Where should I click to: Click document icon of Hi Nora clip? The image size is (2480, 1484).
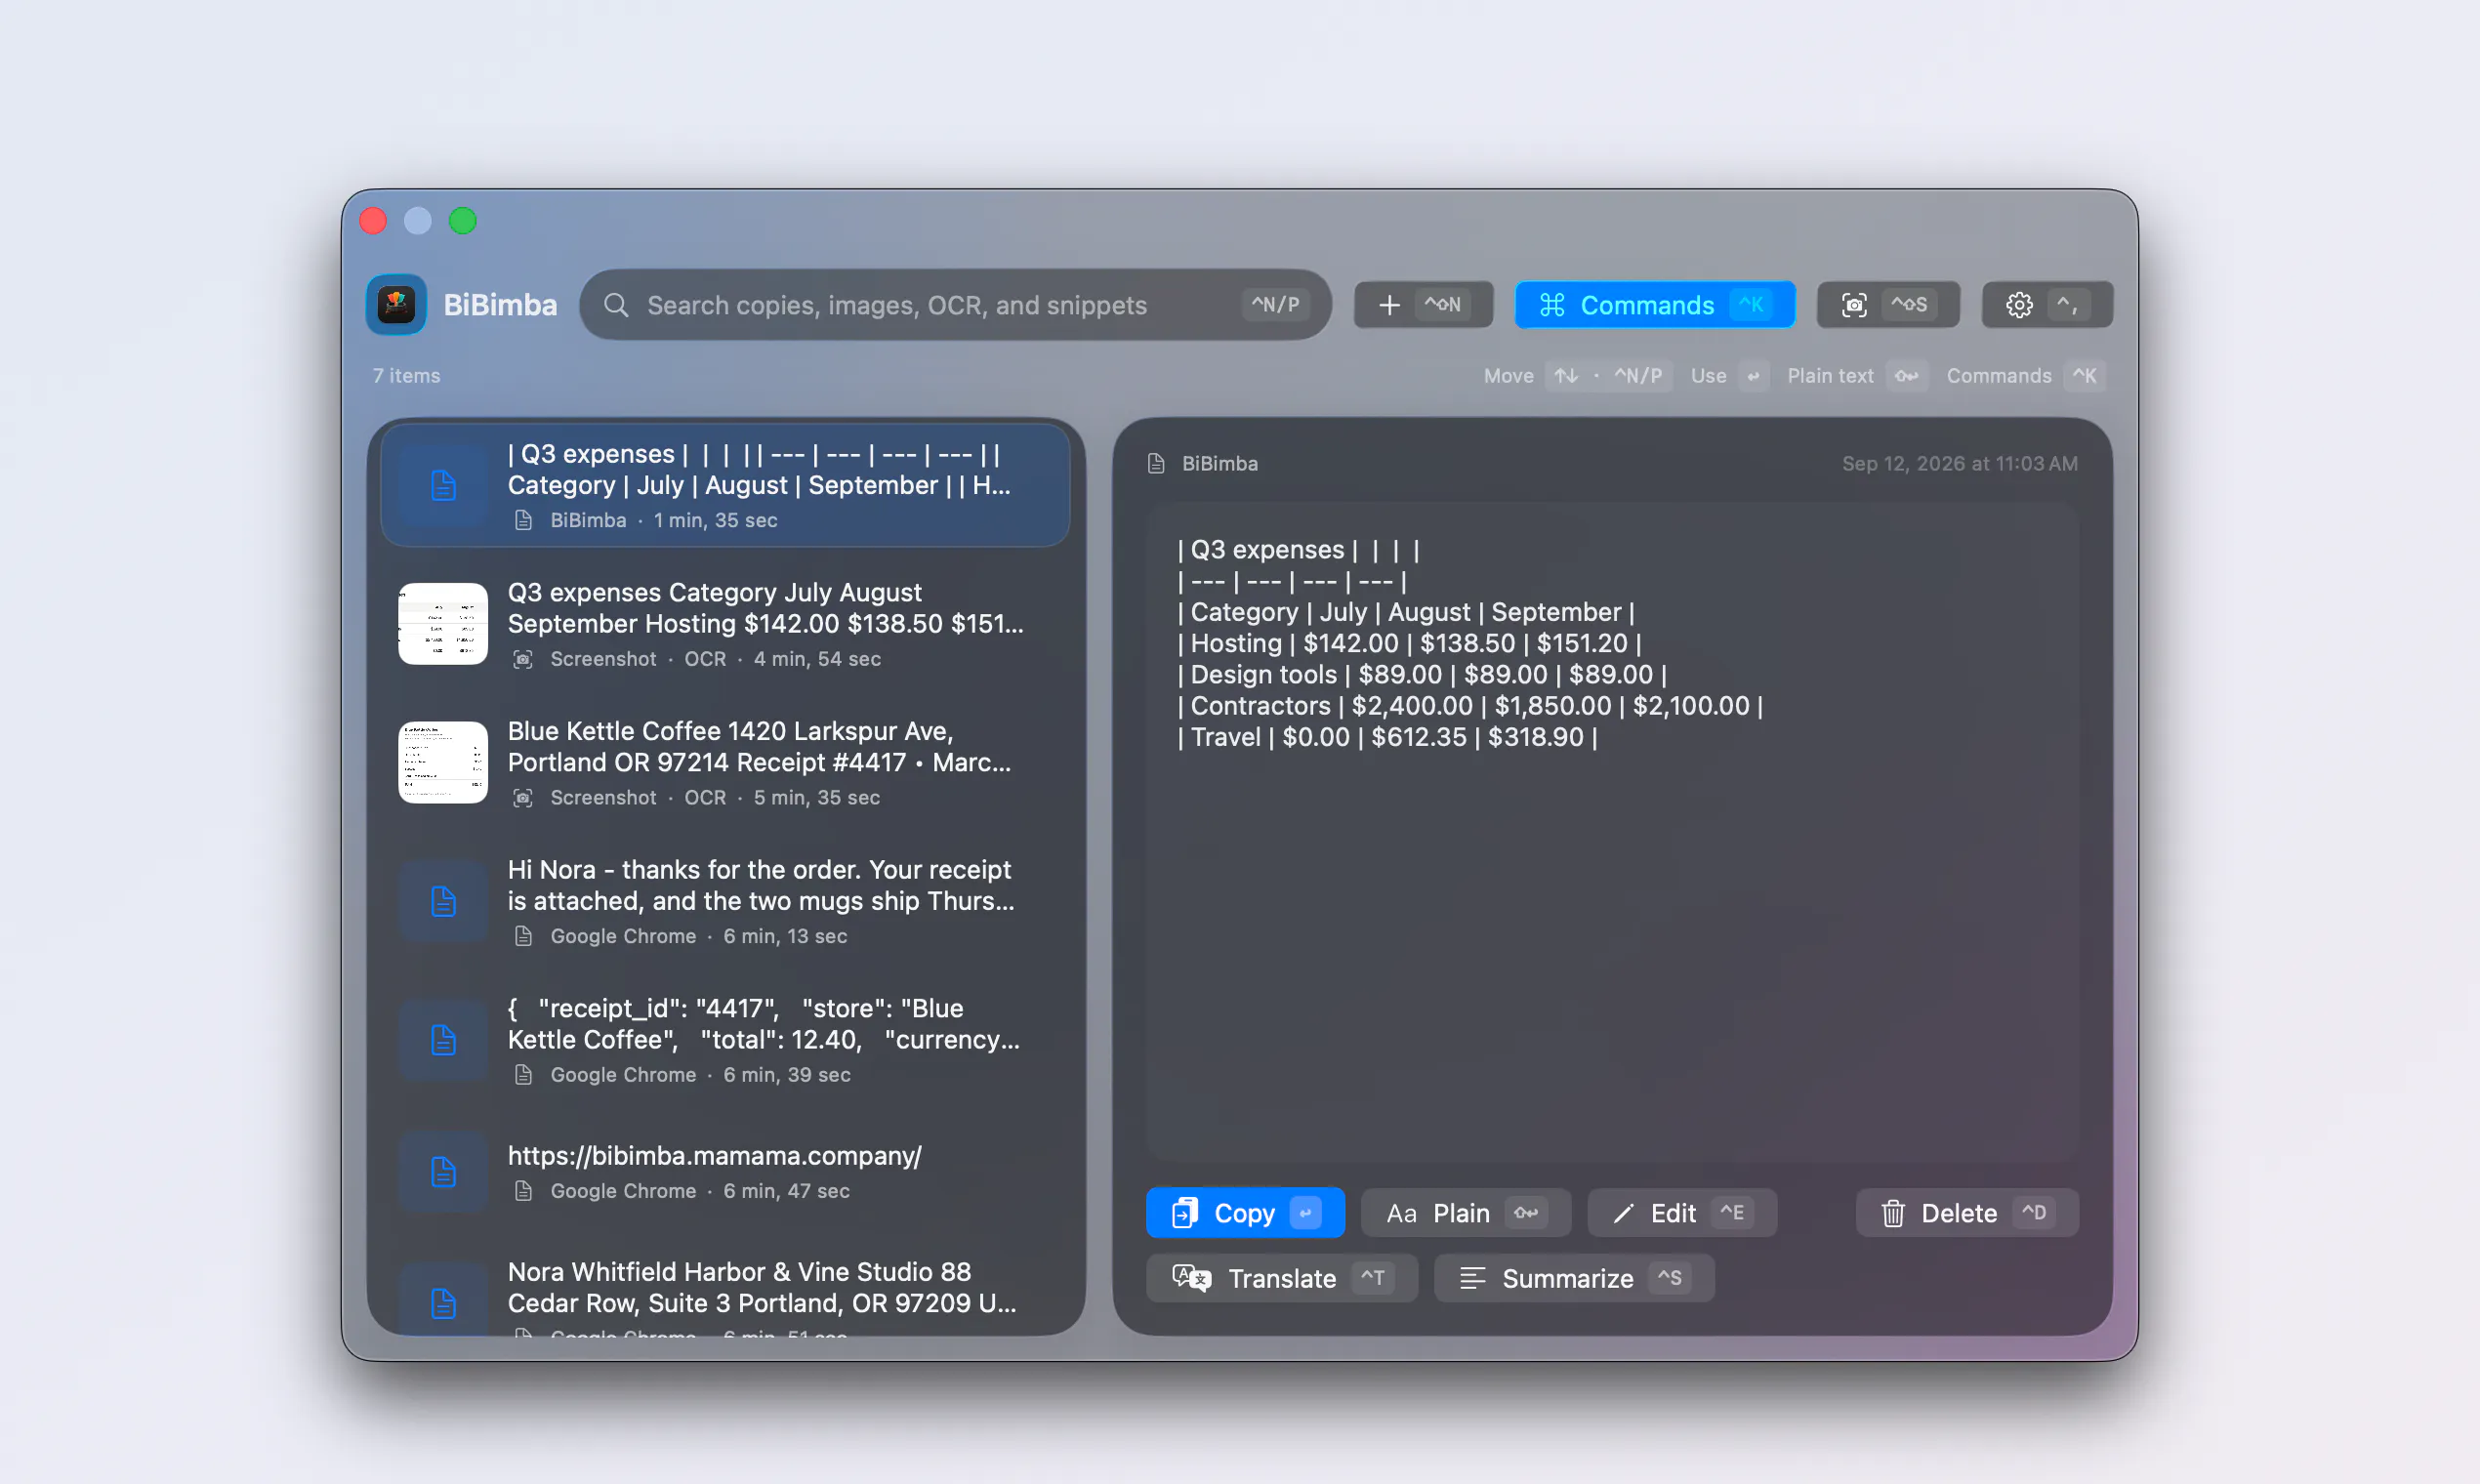443,901
